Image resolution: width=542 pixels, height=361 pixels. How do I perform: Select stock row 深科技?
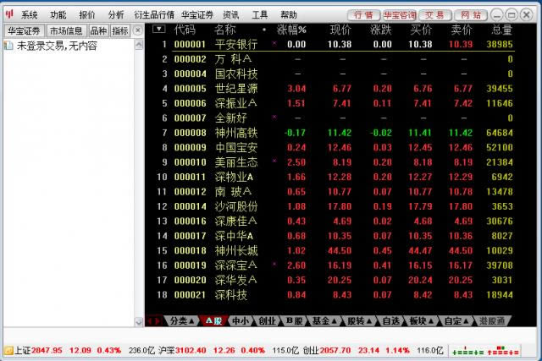pos(334,295)
